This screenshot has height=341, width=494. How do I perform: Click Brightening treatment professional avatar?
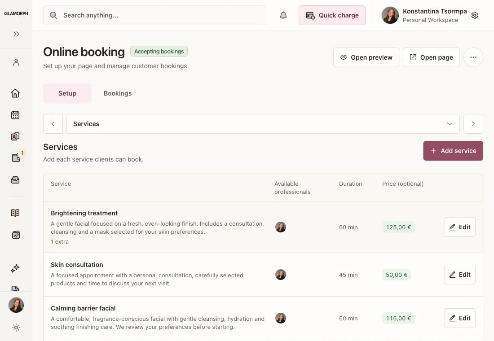pos(281,227)
